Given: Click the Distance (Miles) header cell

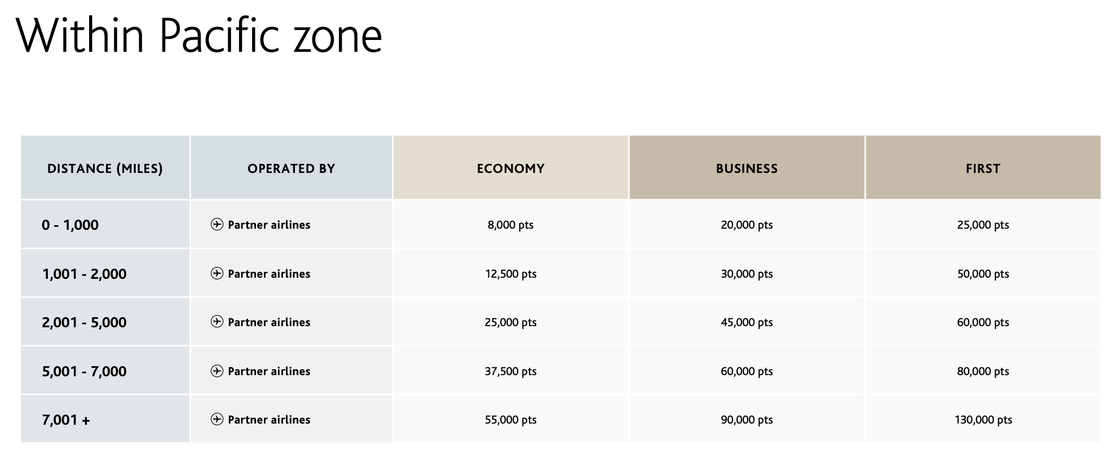Looking at the screenshot, I should click(x=105, y=168).
